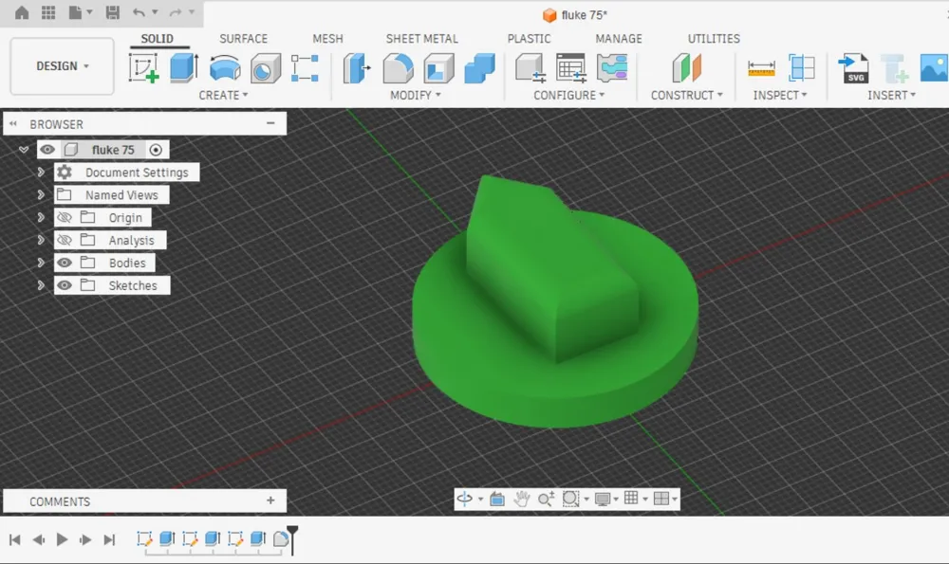The height and width of the screenshot is (564, 949).
Task: Open the File menu icon
Action: point(76,12)
